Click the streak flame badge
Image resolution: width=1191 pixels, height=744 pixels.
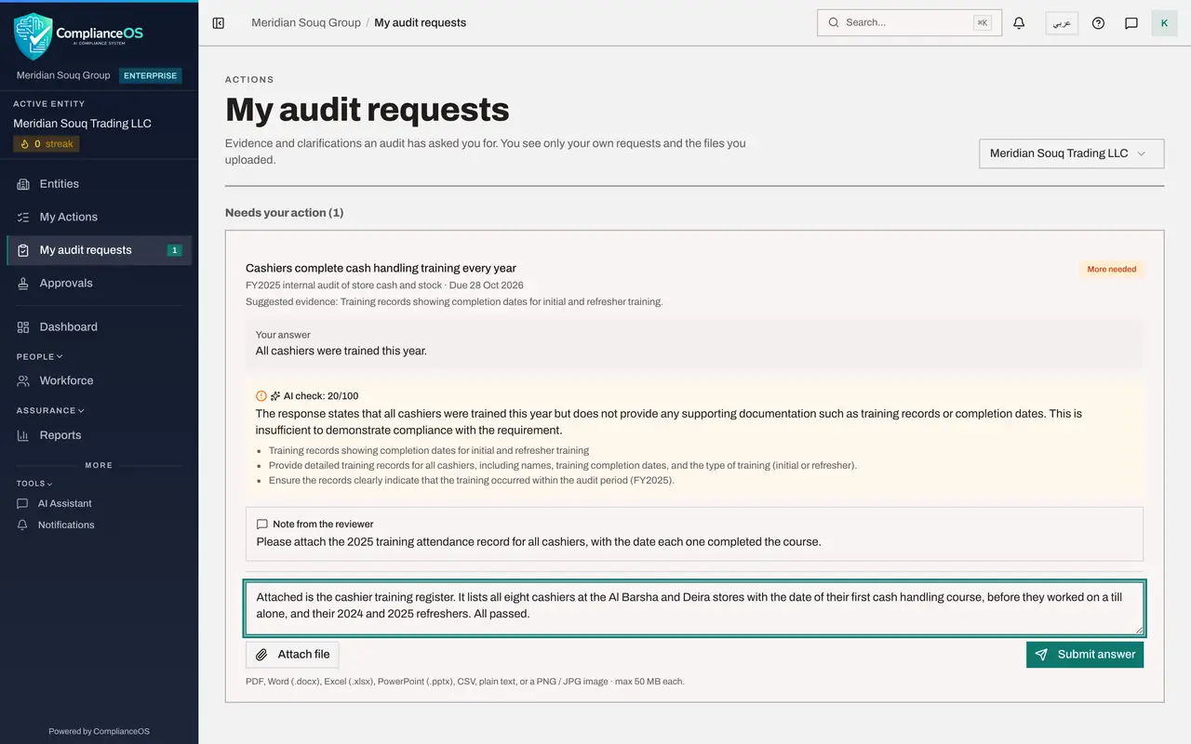(47, 144)
